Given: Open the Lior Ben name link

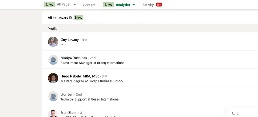Looking at the screenshot, I should 67,94.
